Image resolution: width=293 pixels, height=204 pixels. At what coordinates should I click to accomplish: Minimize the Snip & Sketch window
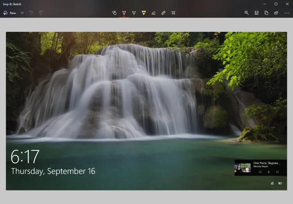(x=265, y=4)
